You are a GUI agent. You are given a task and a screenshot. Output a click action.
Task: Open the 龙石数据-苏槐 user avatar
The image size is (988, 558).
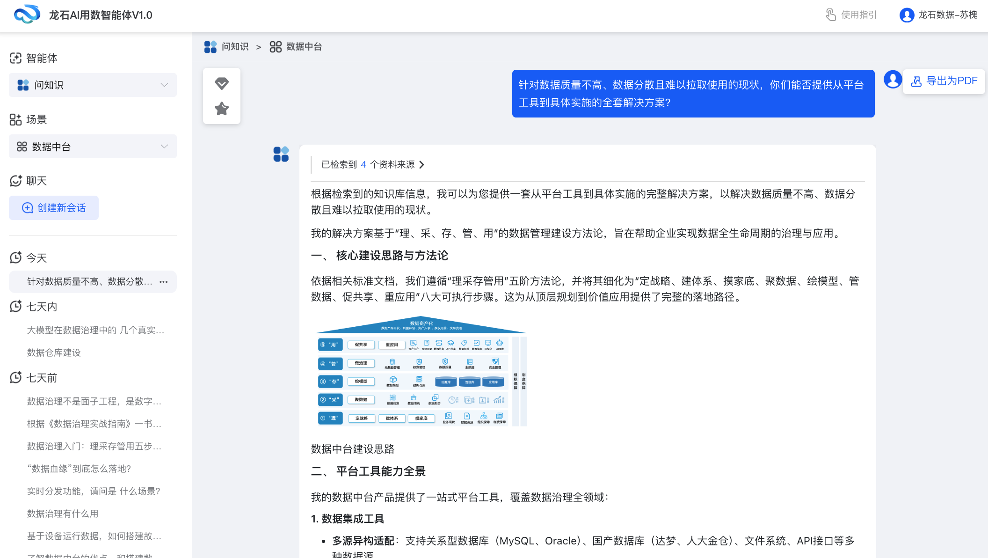coord(906,15)
